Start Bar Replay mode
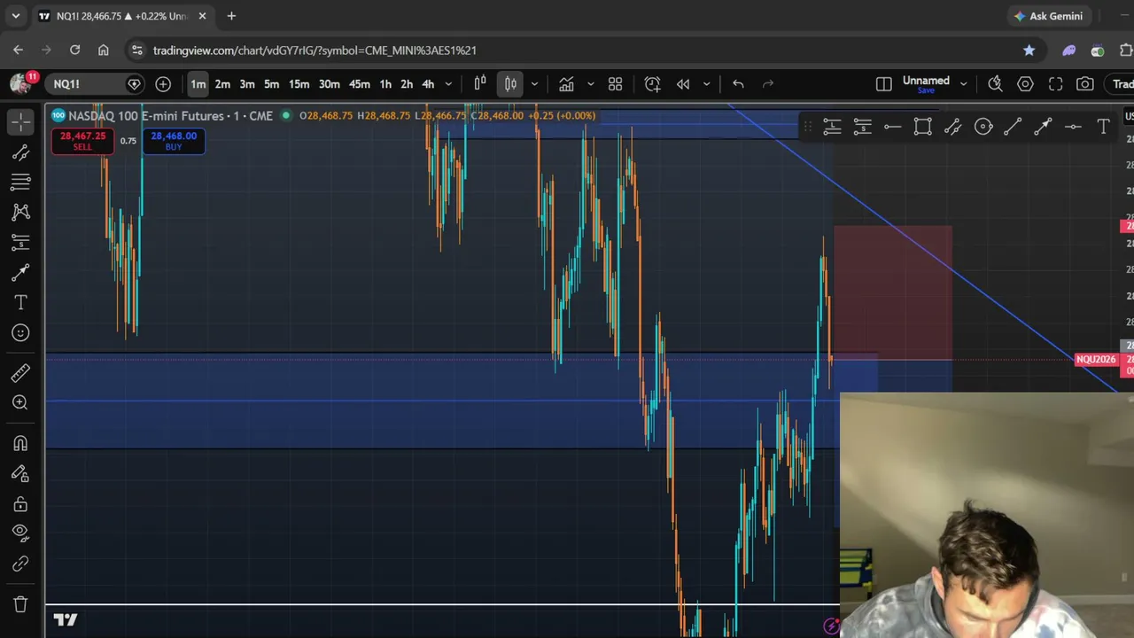 pyautogui.click(x=683, y=84)
